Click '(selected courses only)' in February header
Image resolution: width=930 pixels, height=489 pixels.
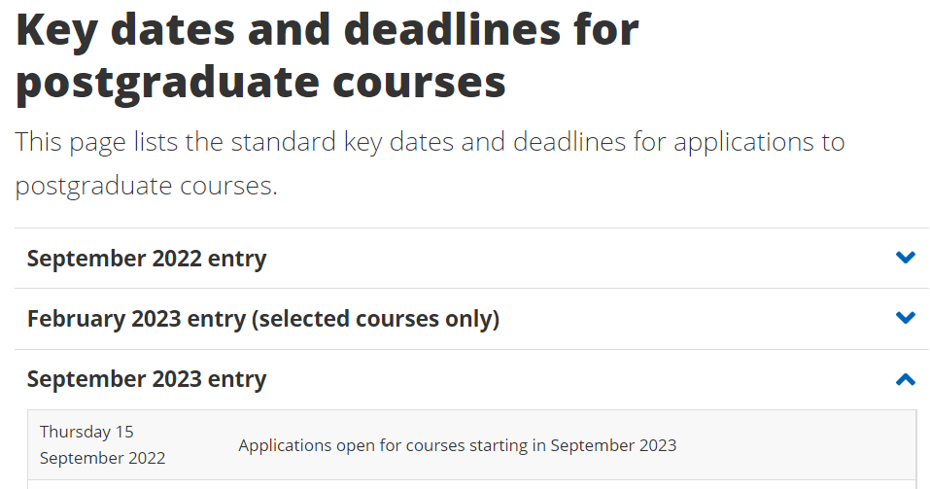point(375,319)
